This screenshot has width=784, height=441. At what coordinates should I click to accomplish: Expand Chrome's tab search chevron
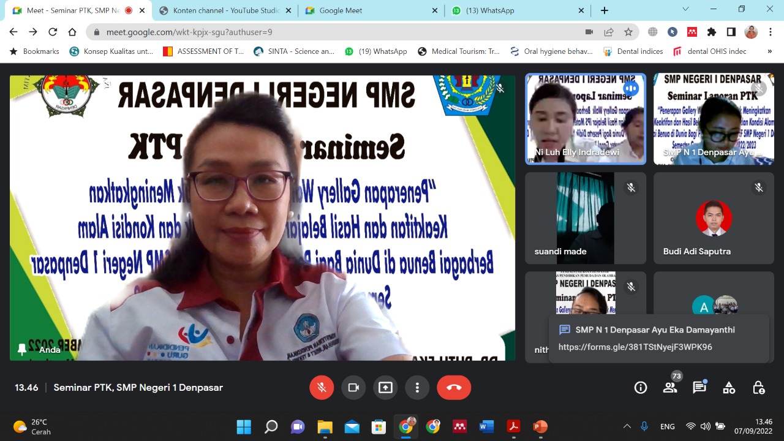(x=686, y=10)
